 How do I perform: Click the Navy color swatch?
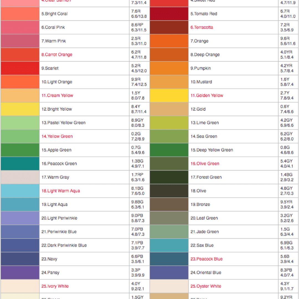[20, 259]
